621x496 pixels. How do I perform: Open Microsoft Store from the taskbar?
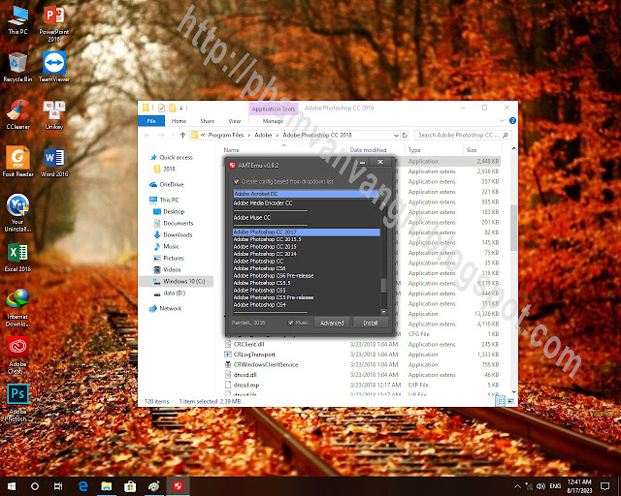(130, 486)
